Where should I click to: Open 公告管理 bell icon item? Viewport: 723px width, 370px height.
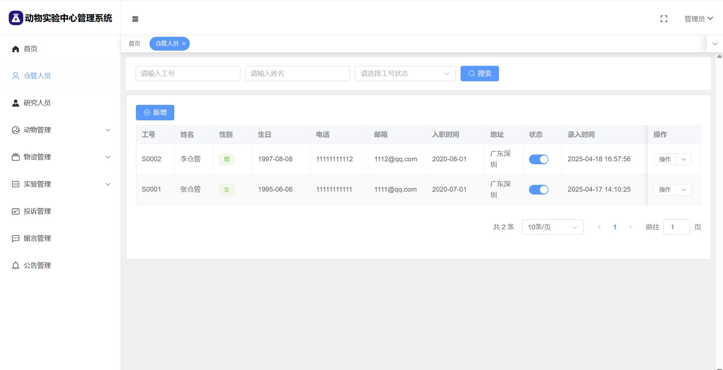15,265
